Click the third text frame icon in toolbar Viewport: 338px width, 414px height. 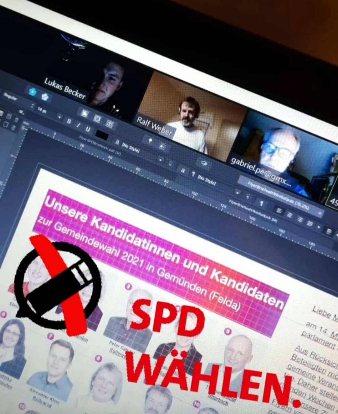point(109,124)
